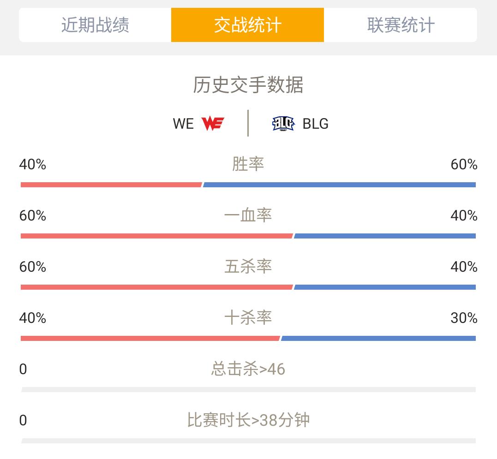Click the red portion of 一血率 bar
This screenshot has height=459, width=497.
[x=156, y=236]
